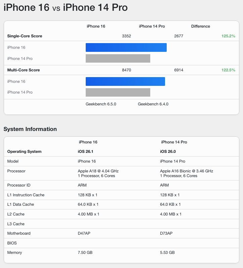243x268 pixels.
Task: Click the iPhone 16 header in the scores table
Action: click(x=96, y=26)
